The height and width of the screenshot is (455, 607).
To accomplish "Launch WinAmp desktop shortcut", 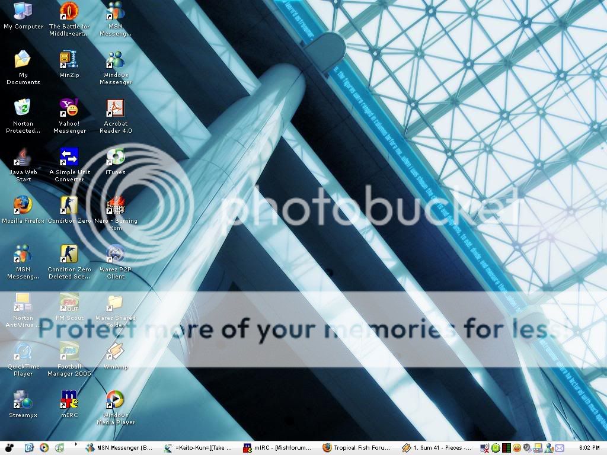I will tap(115, 351).
